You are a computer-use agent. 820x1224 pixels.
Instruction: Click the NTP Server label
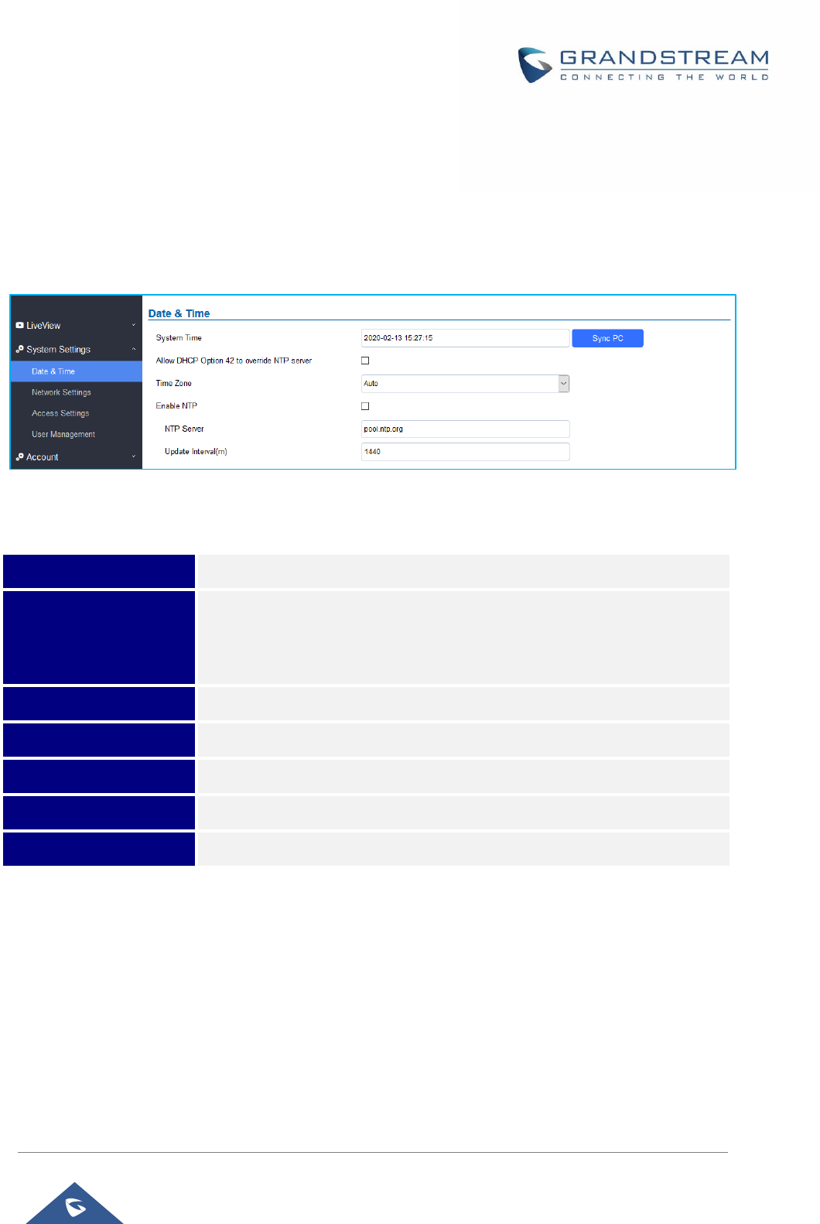(184, 429)
